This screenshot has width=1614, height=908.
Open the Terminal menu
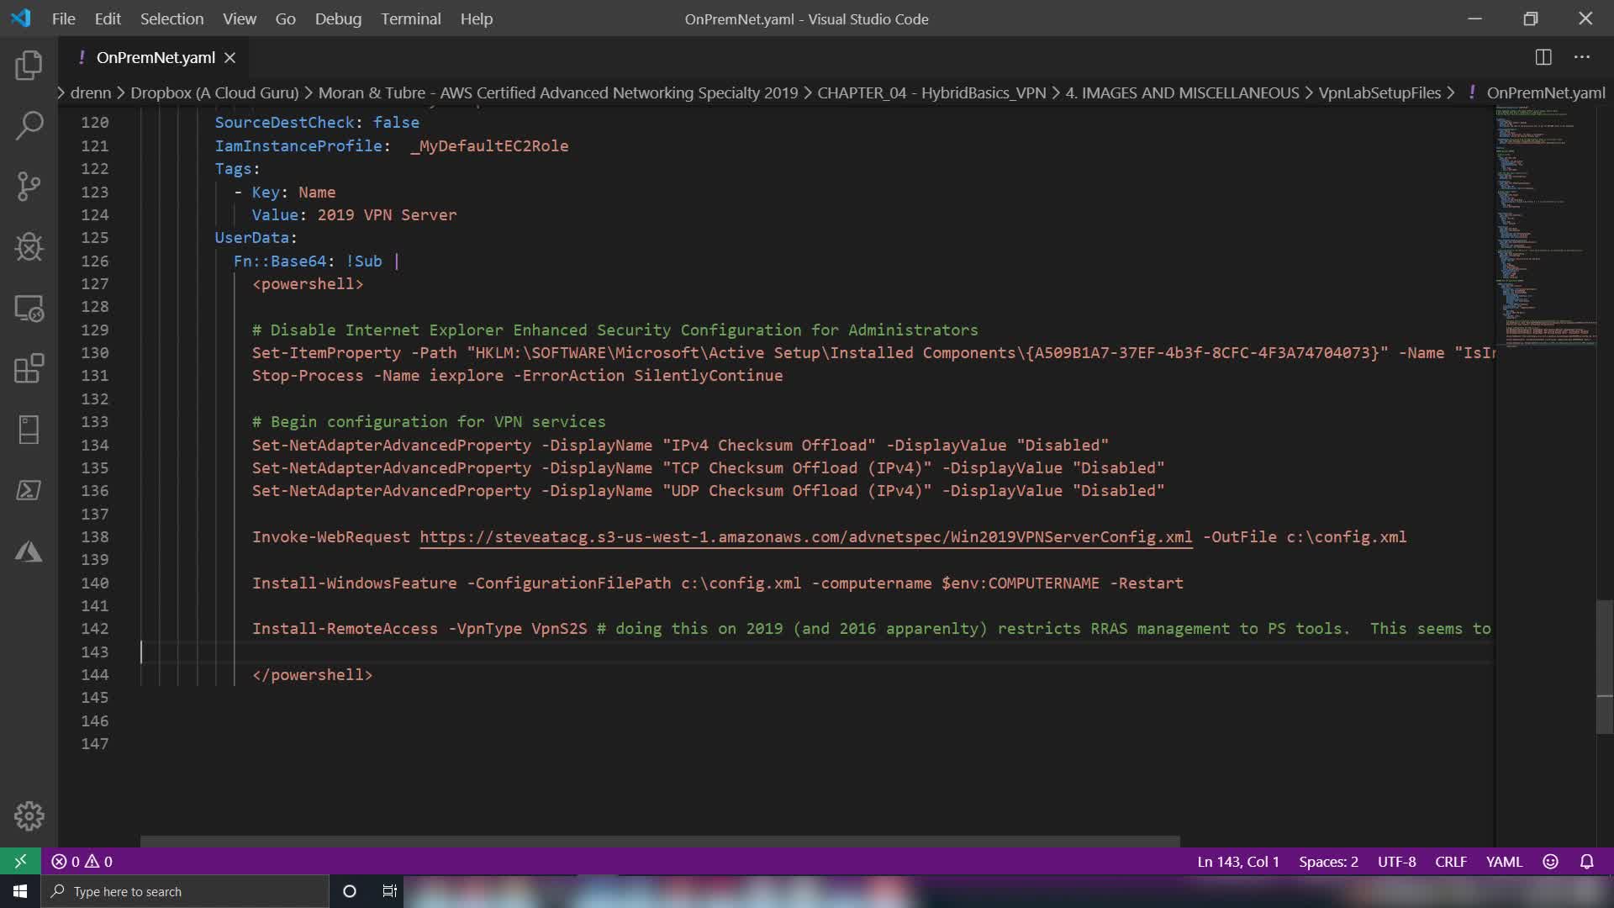click(x=410, y=18)
